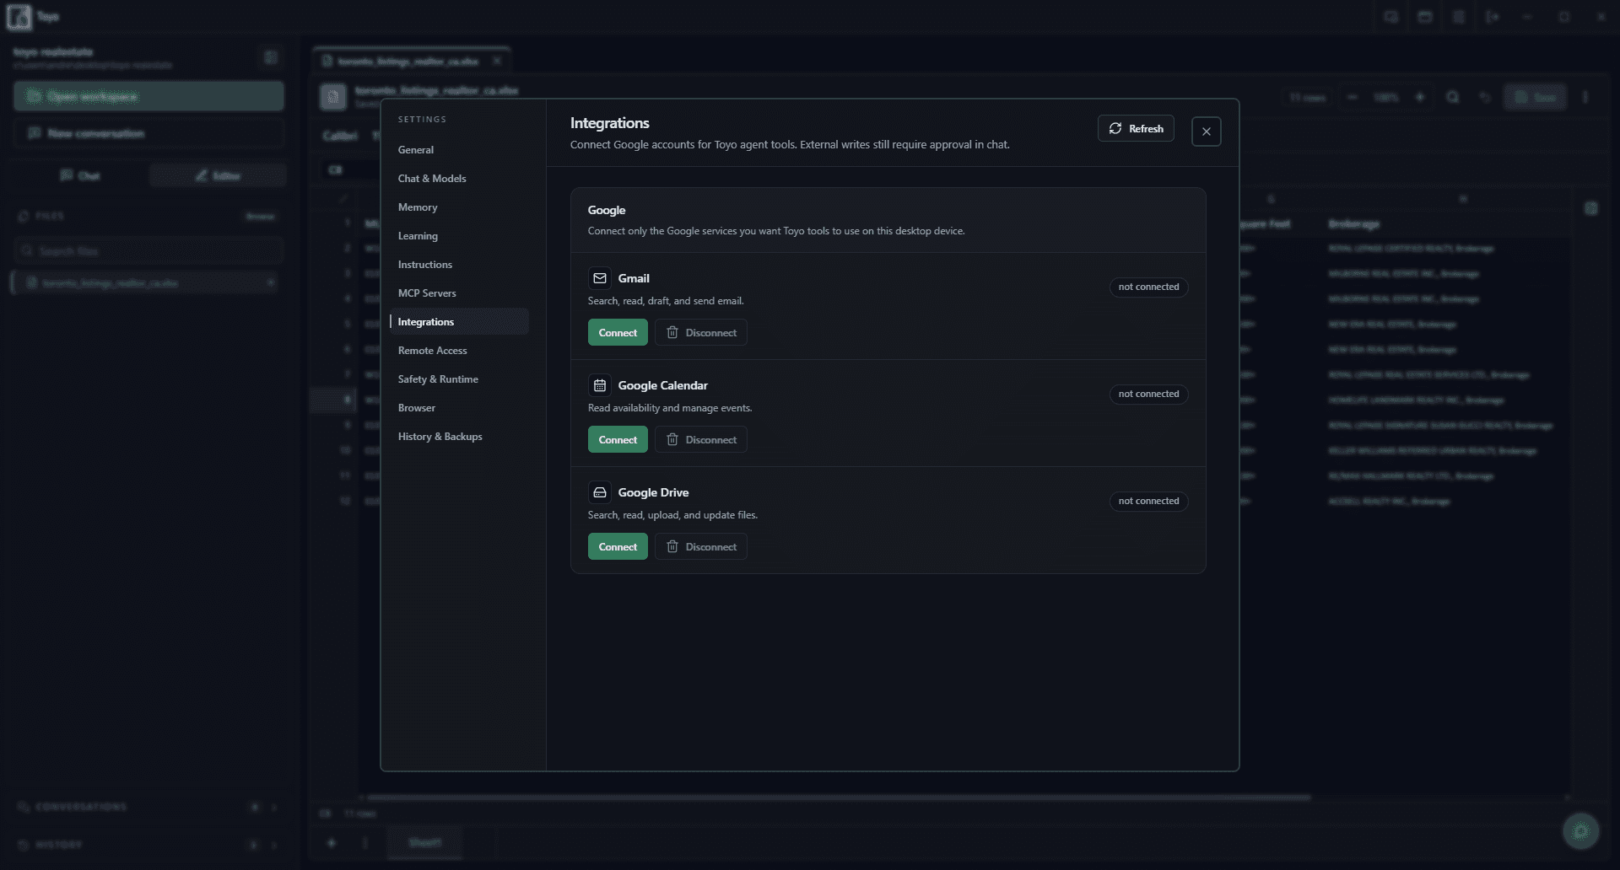Open MCP Servers settings
The image size is (1620, 870).
[459, 293]
